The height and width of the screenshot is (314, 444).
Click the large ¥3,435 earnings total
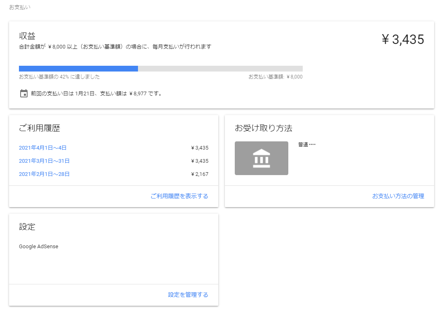pyautogui.click(x=402, y=39)
